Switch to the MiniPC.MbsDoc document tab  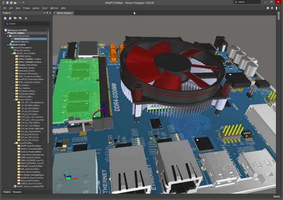point(63,13)
